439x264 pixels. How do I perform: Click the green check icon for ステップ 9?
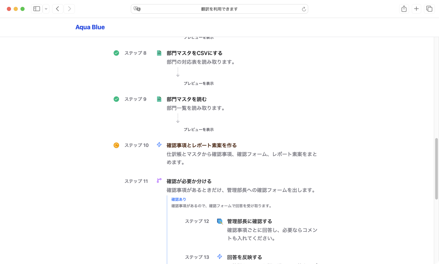(x=116, y=99)
